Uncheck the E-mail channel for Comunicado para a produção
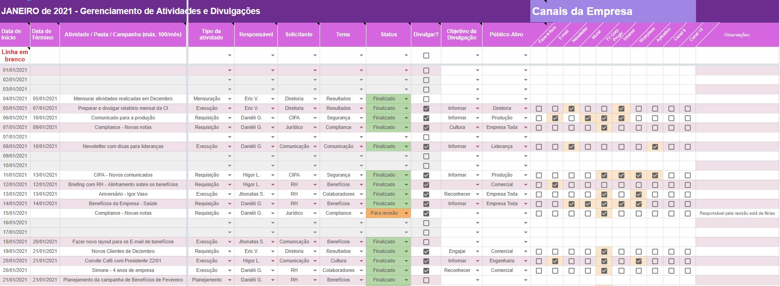Viewport: 780px width, 286px height. [x=555, y=118]
